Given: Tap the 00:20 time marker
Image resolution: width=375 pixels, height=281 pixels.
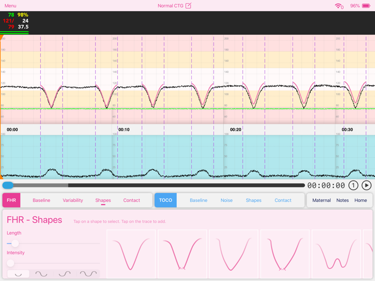Looking at the screenshot, I should pos(236,130).
